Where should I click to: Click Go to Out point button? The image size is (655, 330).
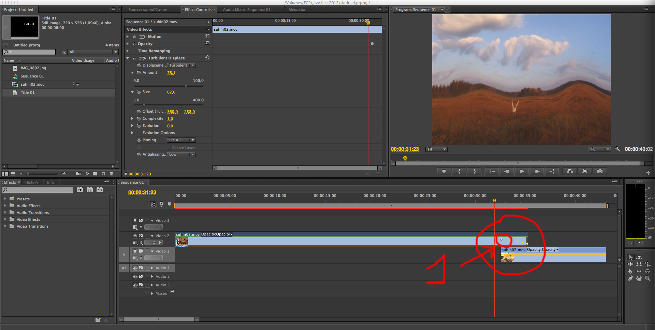552,172
